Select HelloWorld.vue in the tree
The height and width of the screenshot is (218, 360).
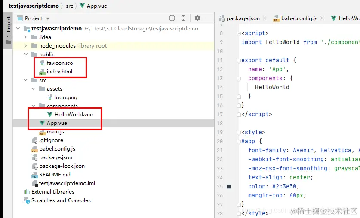tap(74, 115)
